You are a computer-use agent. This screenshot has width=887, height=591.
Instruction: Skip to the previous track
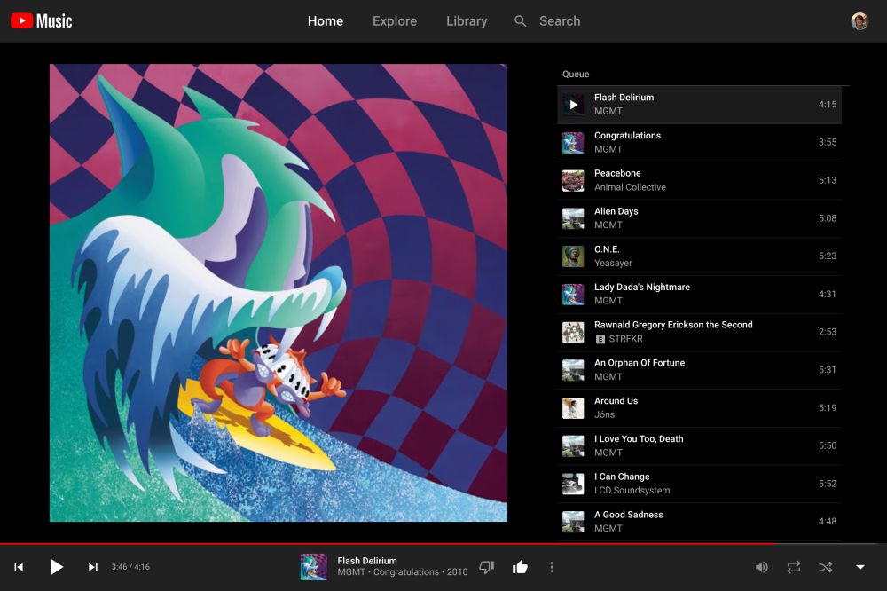[19, 567]
